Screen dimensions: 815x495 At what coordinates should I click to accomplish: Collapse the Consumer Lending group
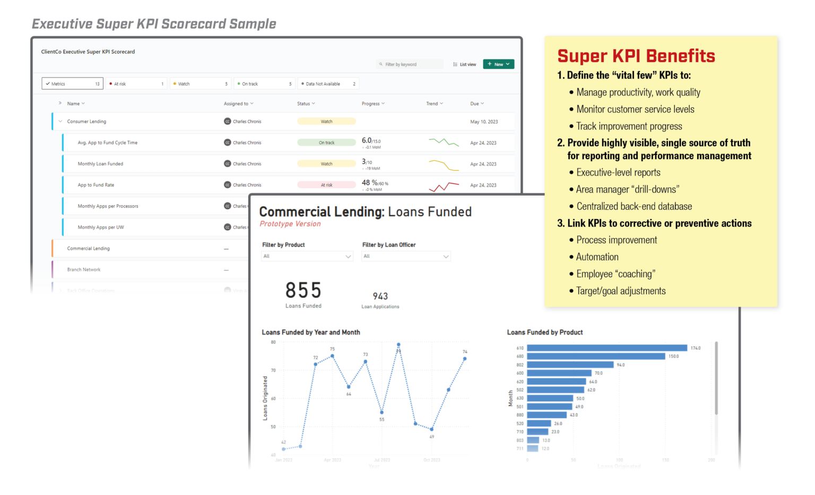60,121
